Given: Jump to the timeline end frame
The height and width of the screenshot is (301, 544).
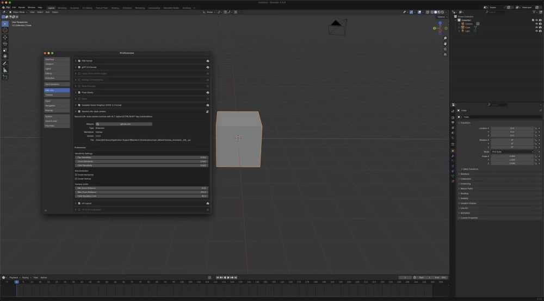Looking at the screenshot, I should pos(236,278).
